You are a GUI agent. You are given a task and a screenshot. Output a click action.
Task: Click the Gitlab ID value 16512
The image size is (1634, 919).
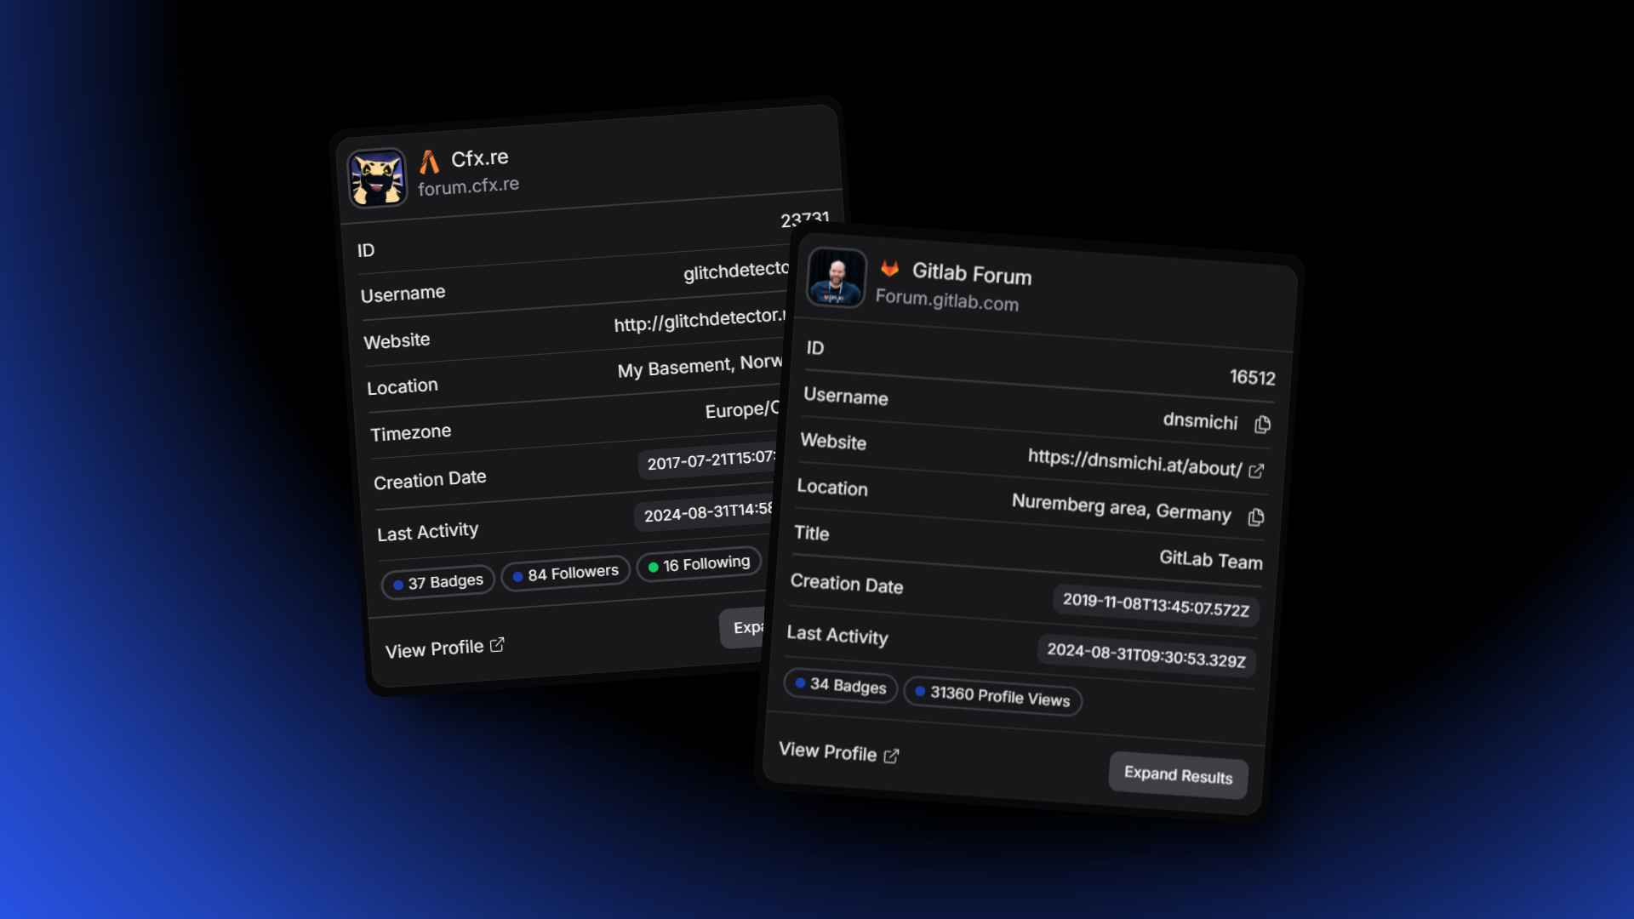(x=1252, y=377)
